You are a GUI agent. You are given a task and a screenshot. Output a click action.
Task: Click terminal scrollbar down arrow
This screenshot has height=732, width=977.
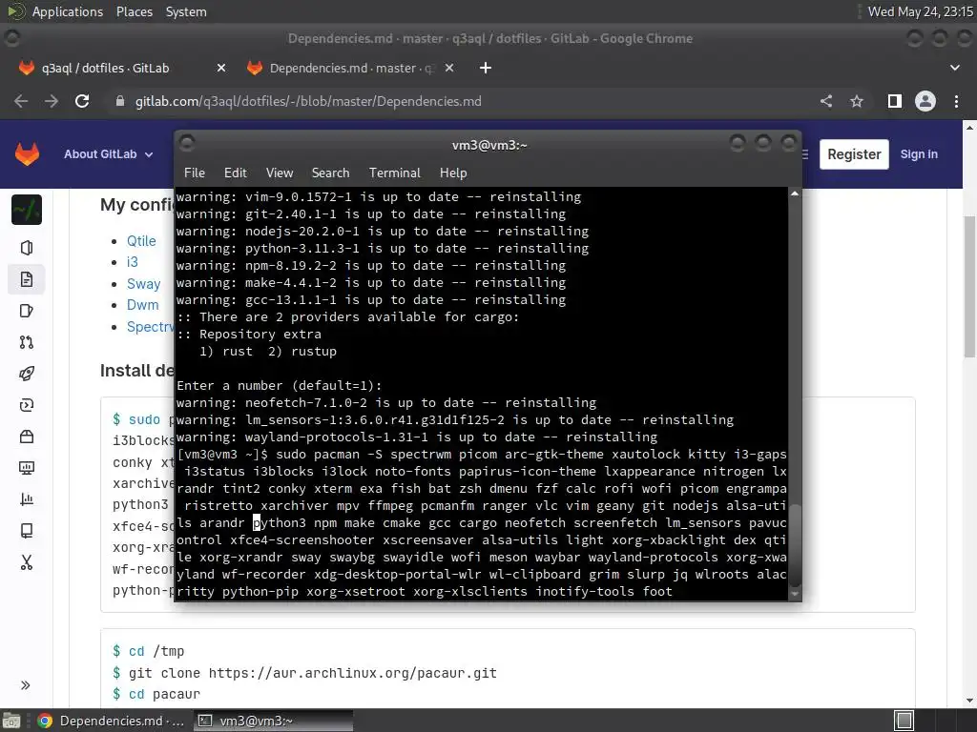(x=795, y=594)
